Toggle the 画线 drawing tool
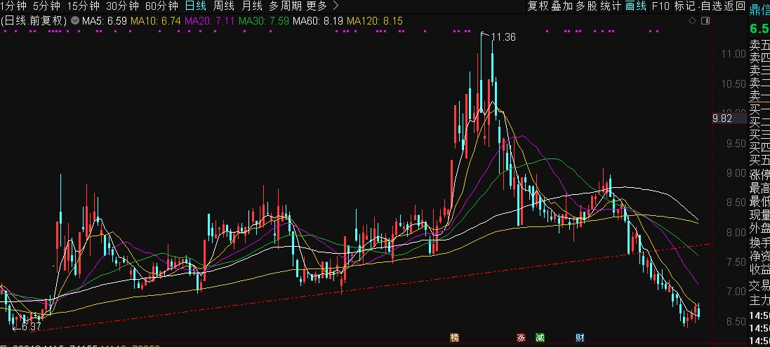 [636, 6]
